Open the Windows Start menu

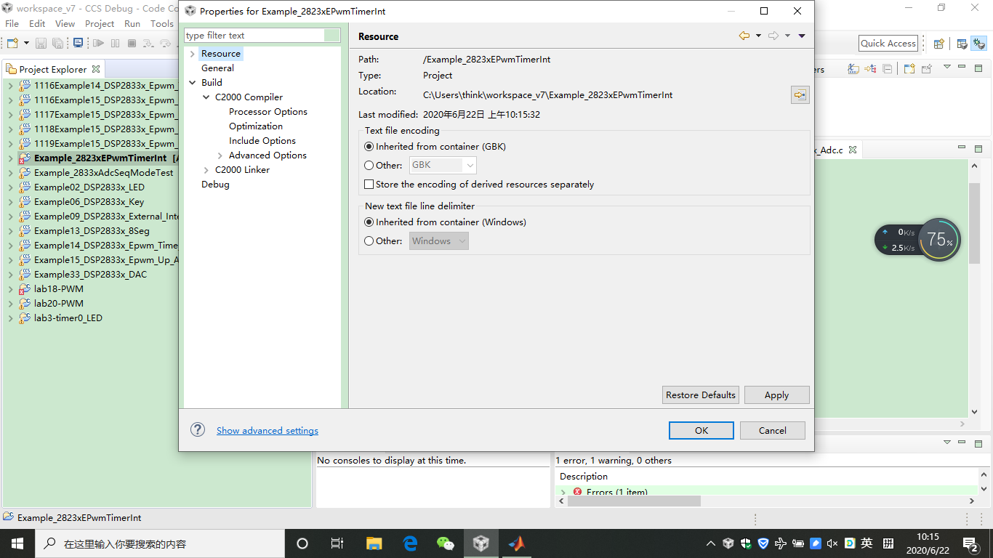click(x=17, y=543)
